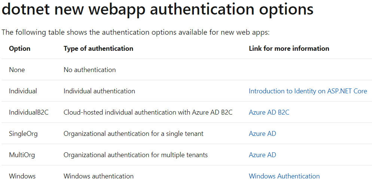Click the single tenant organizational authentication description

click(x=133, y=134)
